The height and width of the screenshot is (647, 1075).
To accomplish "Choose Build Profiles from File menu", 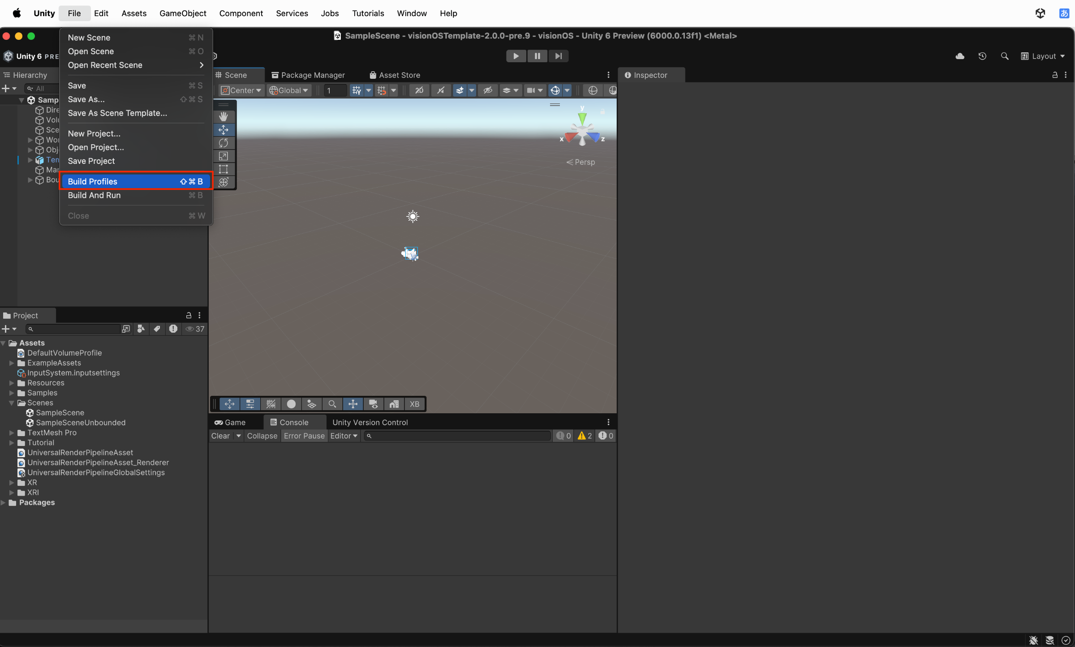I will point(135,181).
